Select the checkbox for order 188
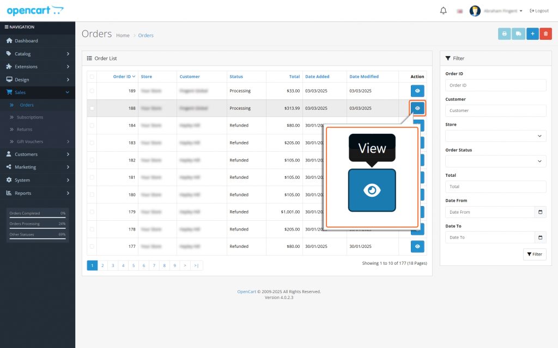 [x=92, y=108]
